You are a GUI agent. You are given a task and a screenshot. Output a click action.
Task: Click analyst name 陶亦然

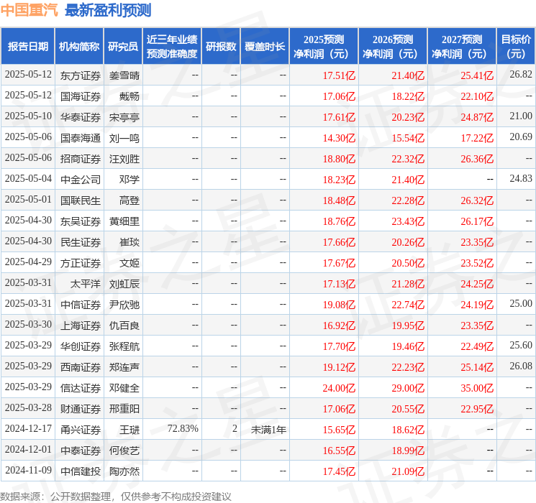(124, 471)
